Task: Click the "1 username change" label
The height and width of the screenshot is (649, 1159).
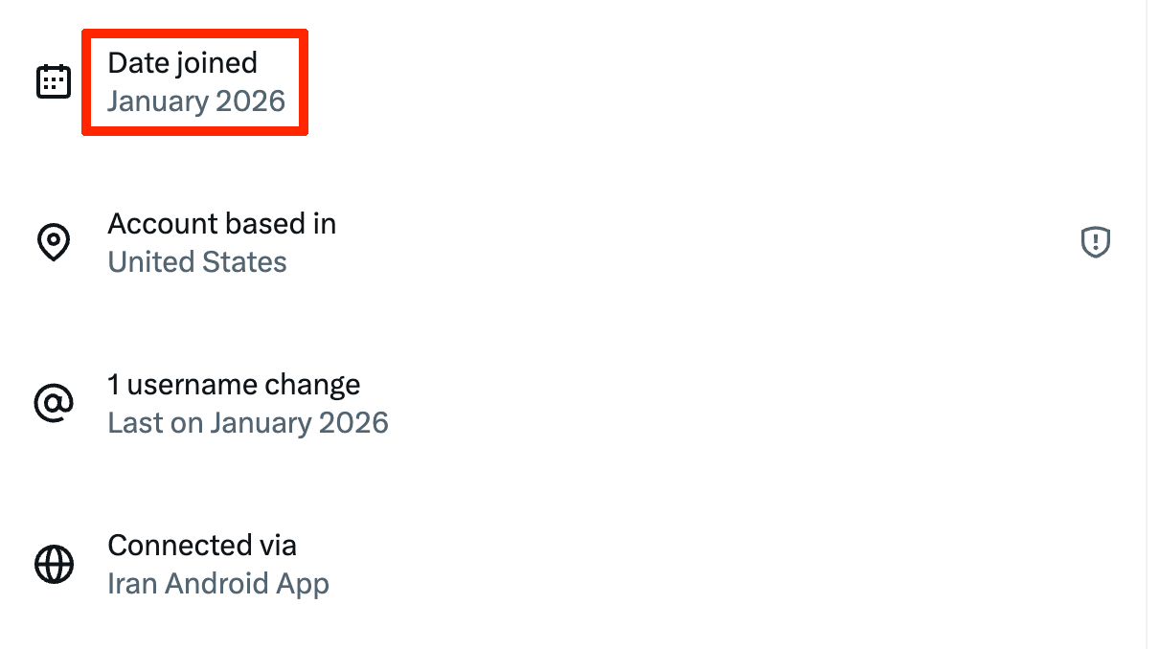Action: click(x=234, y=385)
